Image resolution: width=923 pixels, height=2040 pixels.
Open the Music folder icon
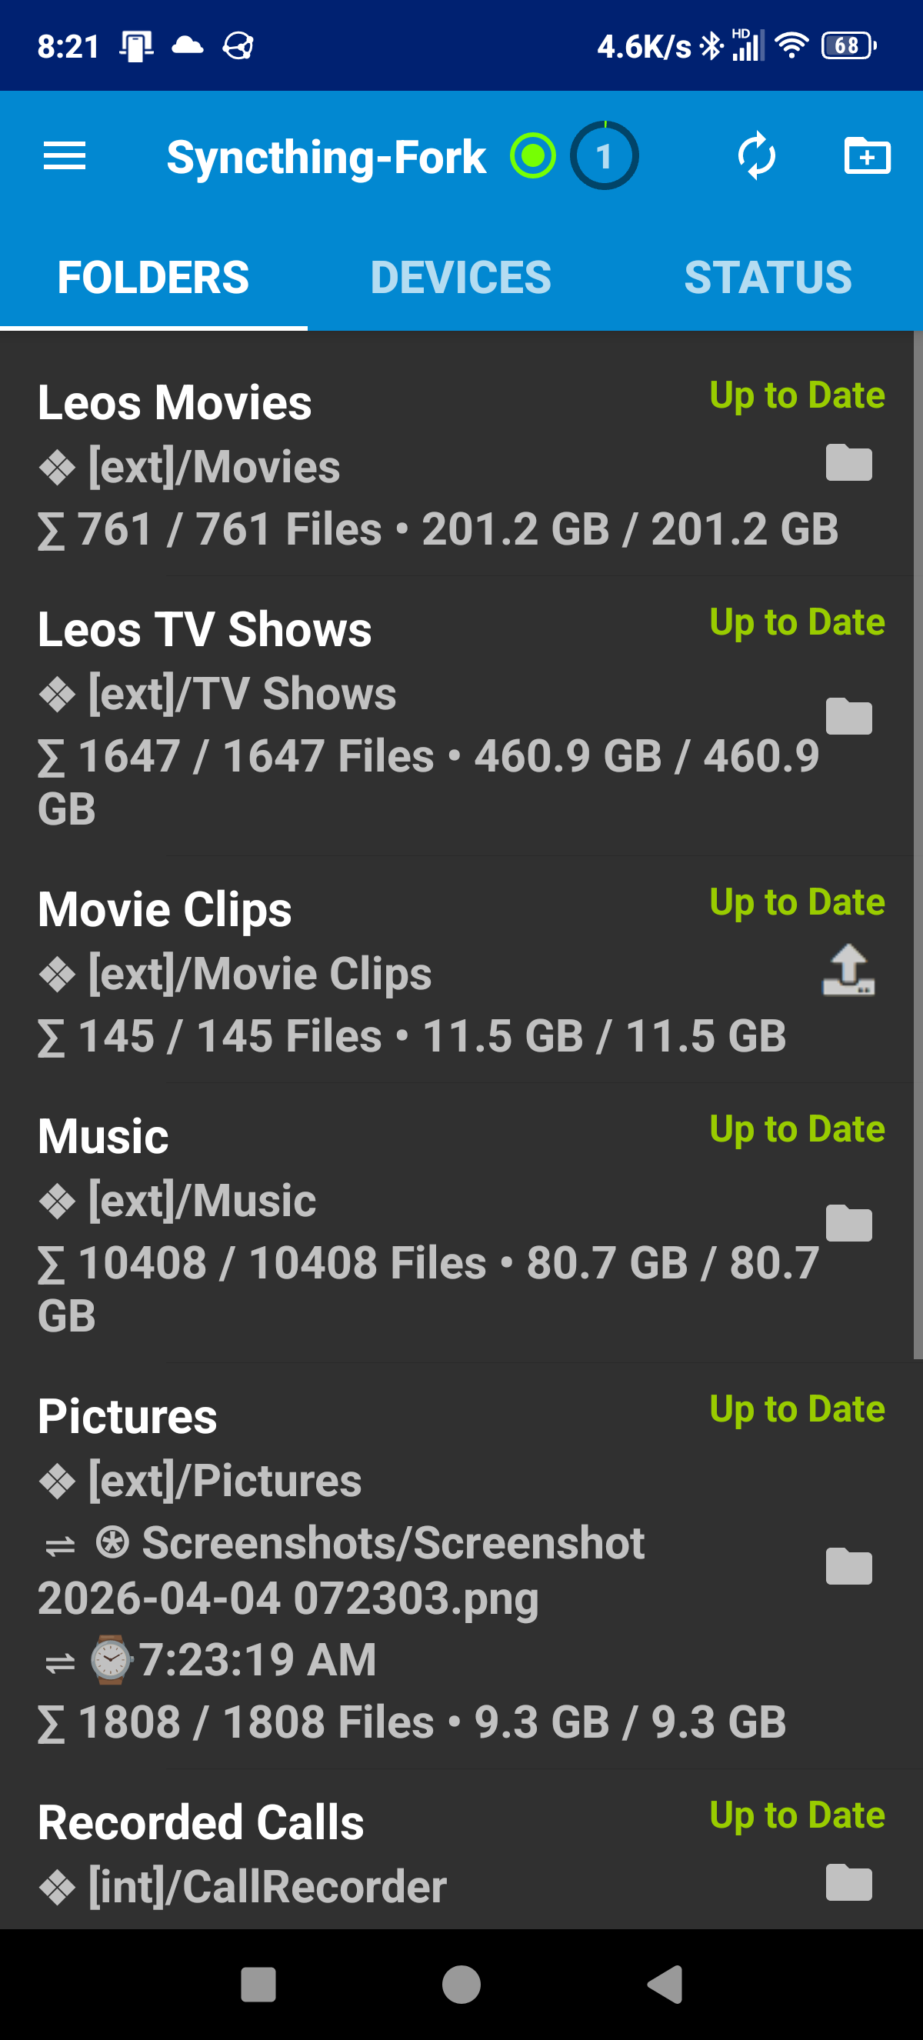coord(848,1225)
